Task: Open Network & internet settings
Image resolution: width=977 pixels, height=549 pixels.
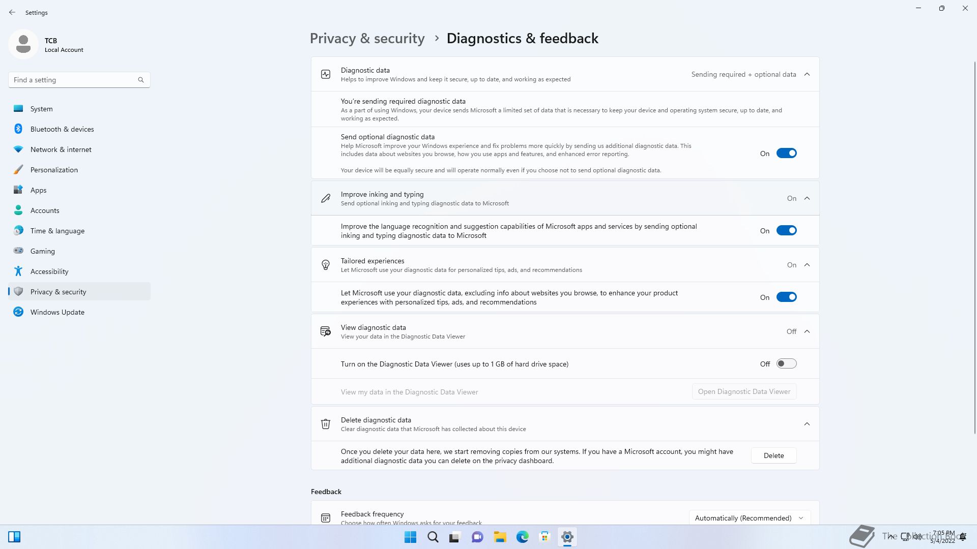Action: click(79, 149)
